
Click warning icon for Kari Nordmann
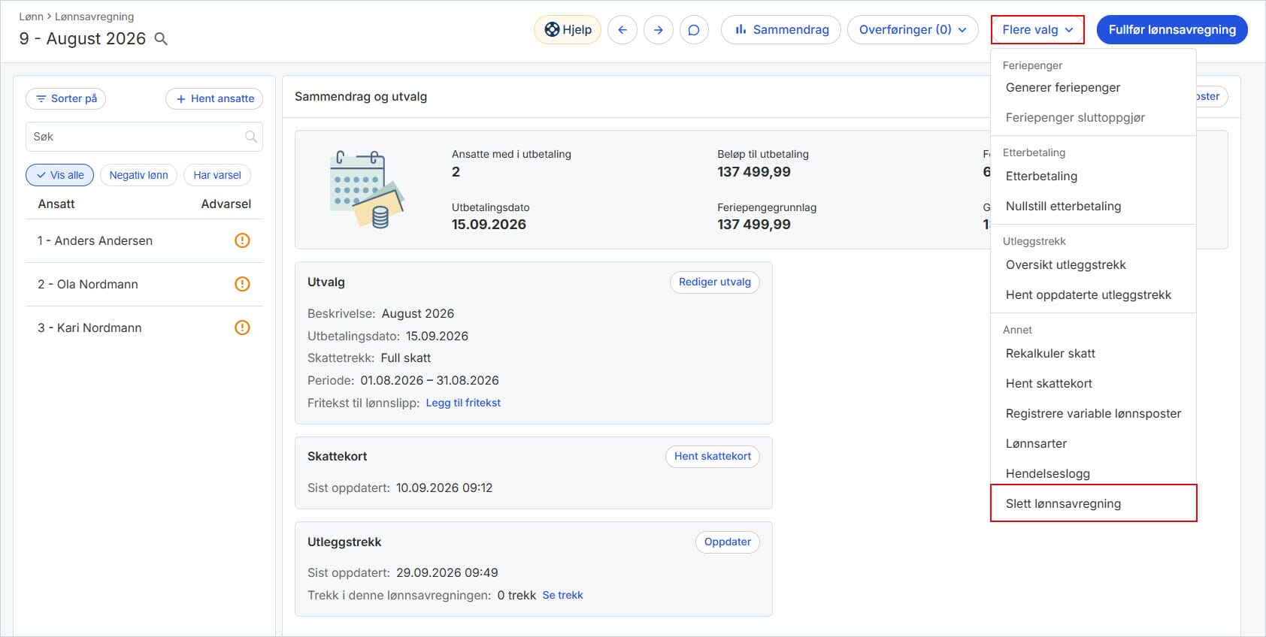click(x=242, y=328)
